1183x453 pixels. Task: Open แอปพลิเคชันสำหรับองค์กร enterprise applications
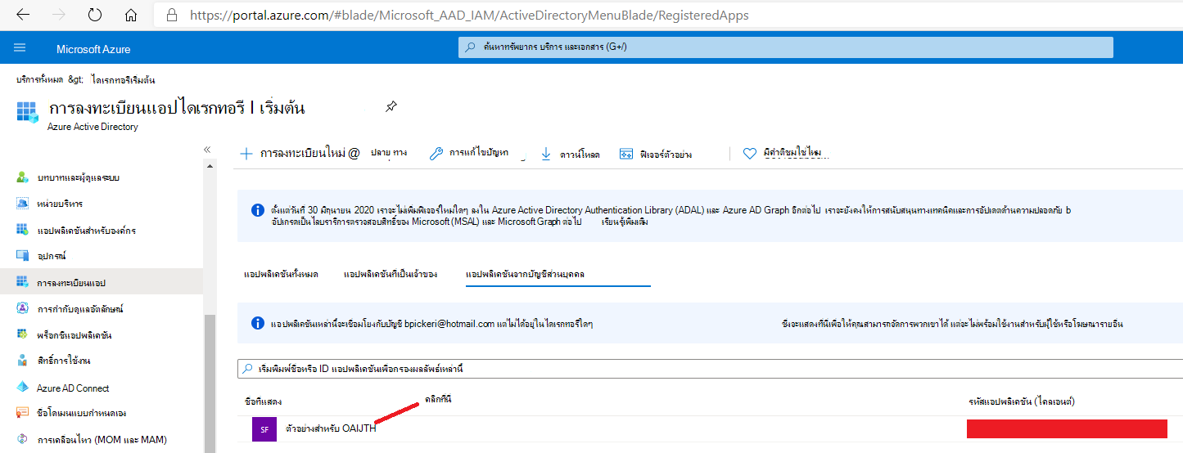point(87,231)
